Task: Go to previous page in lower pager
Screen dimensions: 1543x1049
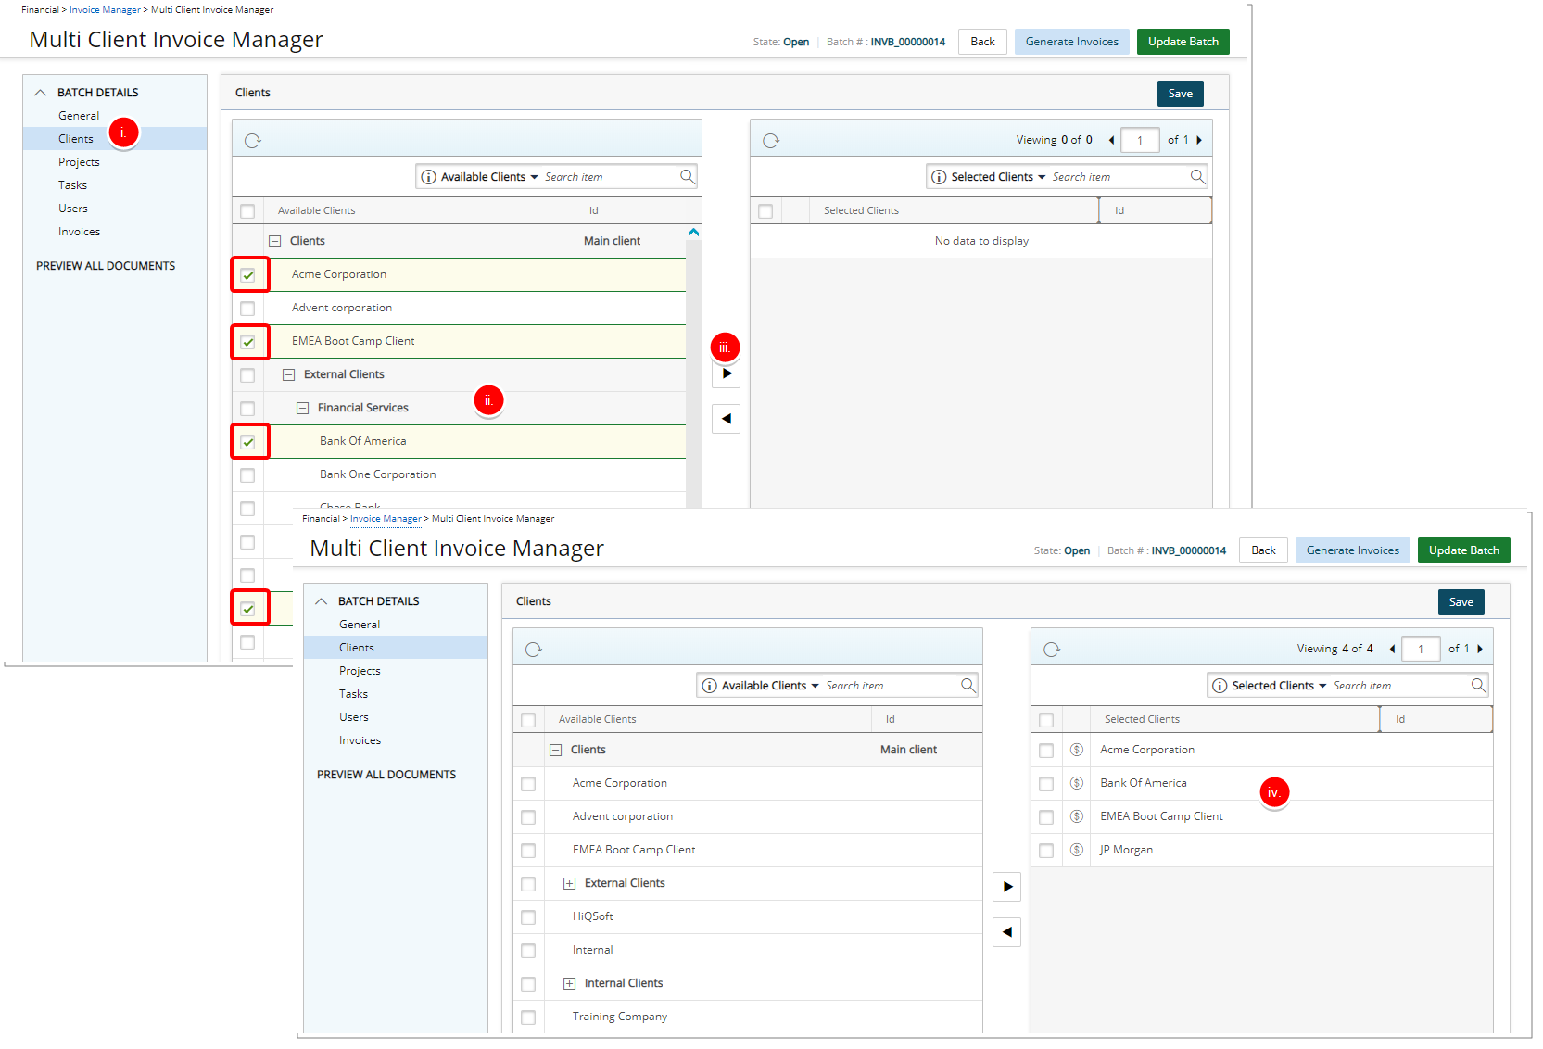Action: tap(1392, 649)
